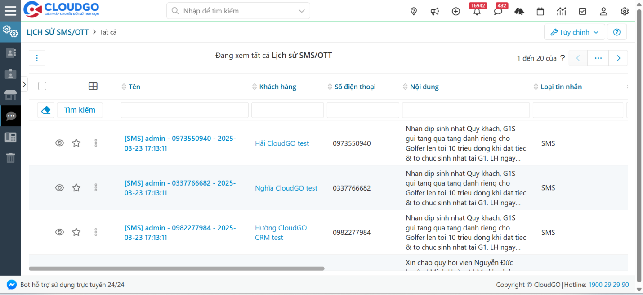The width and height of the screenshot is (643, 295).
Task: Open the search bar dropdown chevron
Action: pyautogui.click(x=301, y=10)
